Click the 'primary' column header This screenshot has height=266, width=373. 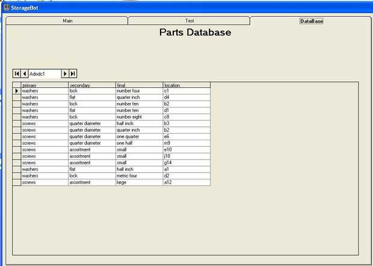tap(45, 85)
